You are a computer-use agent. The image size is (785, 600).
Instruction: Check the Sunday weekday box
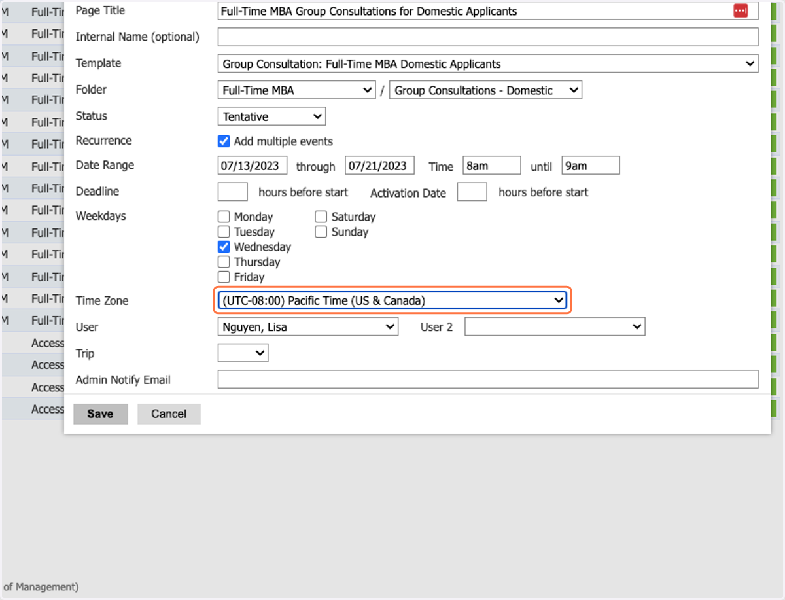(x=321, y=232)
